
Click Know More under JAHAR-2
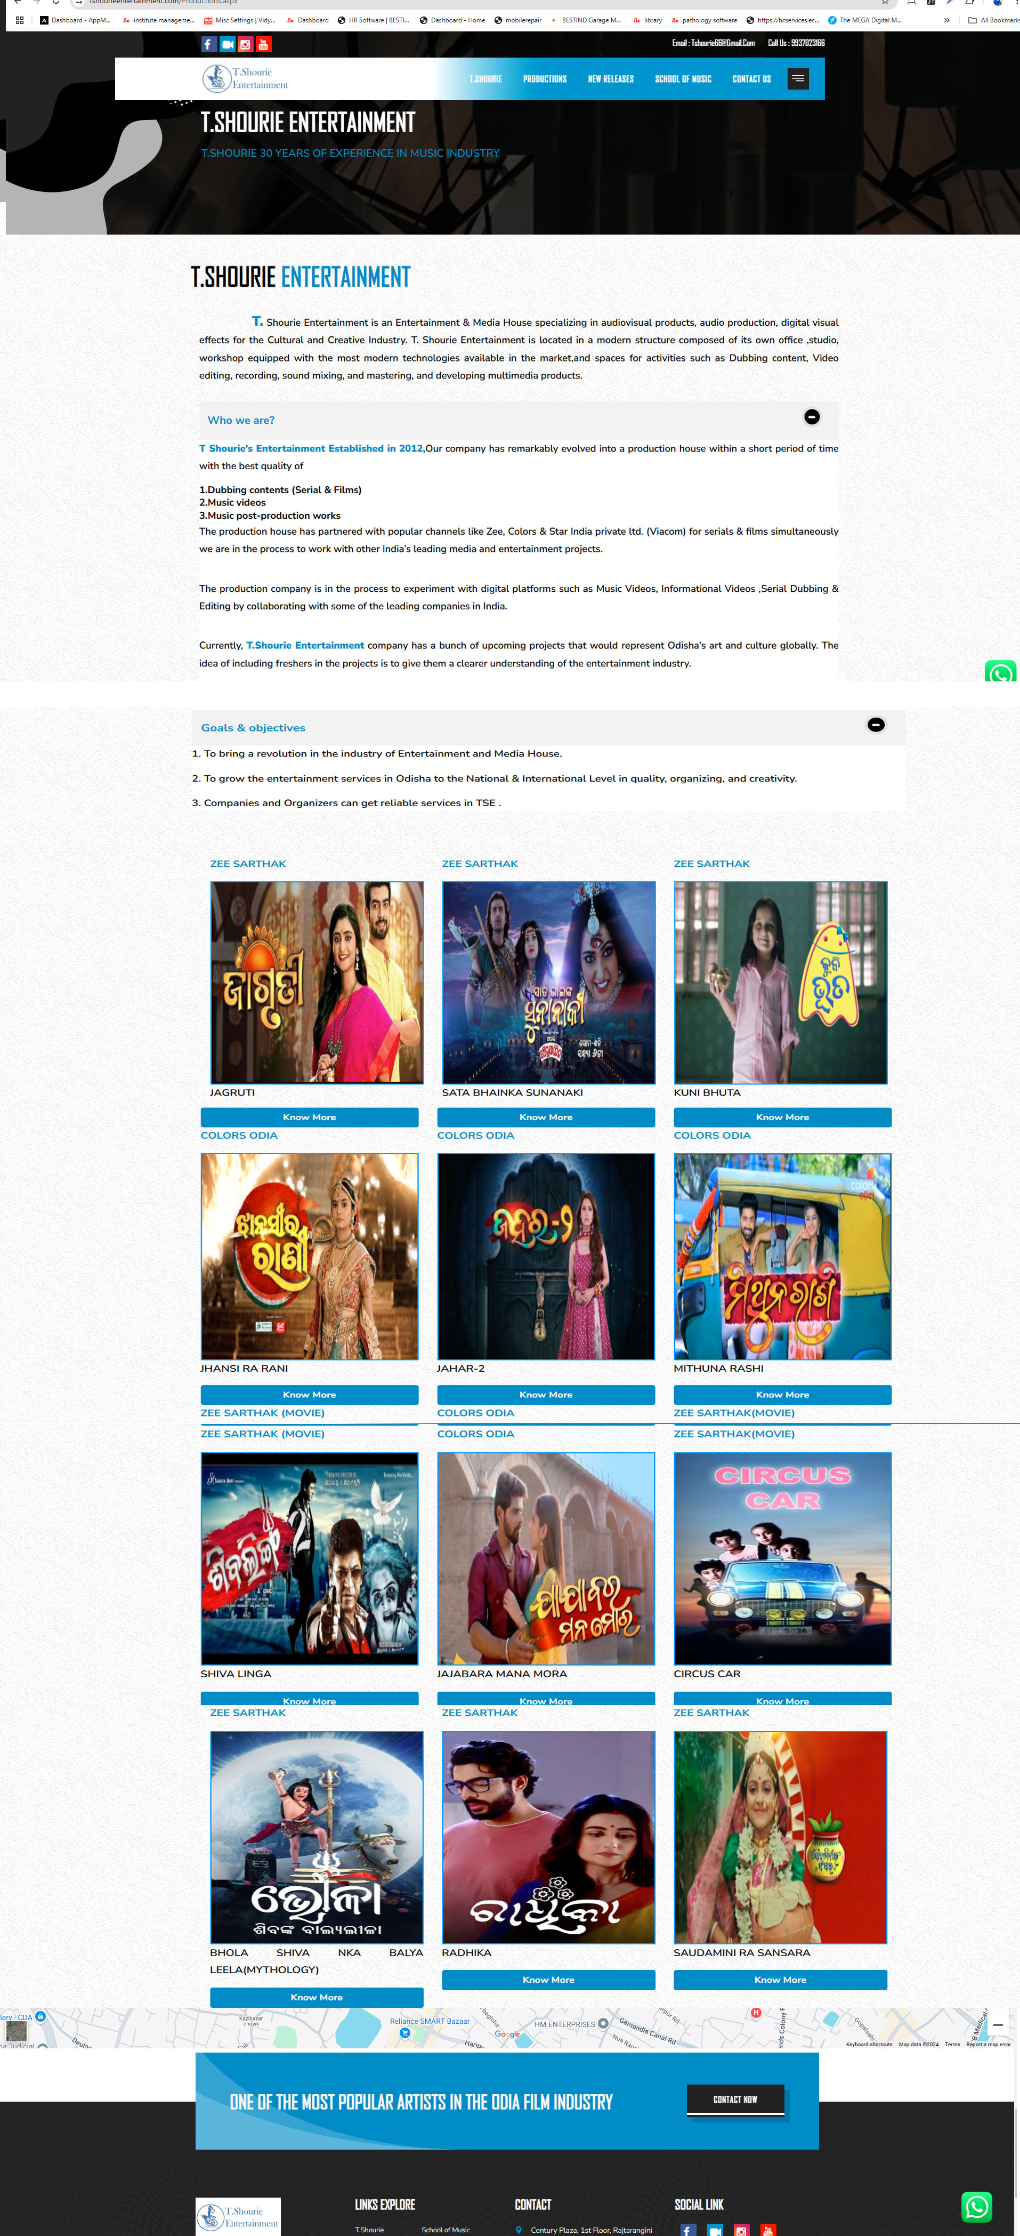click(546, 1395)
